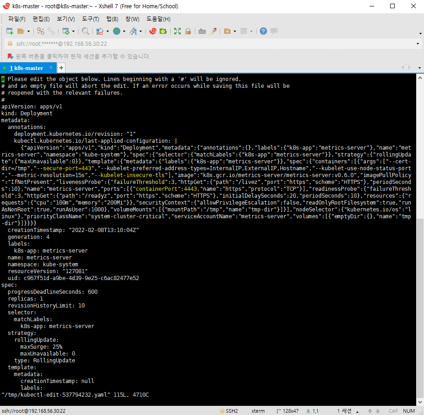Image resolution: width=424 pixels, height=415 pixels.
Task: Open the session folder icon
Action: [x=21, y=31]
